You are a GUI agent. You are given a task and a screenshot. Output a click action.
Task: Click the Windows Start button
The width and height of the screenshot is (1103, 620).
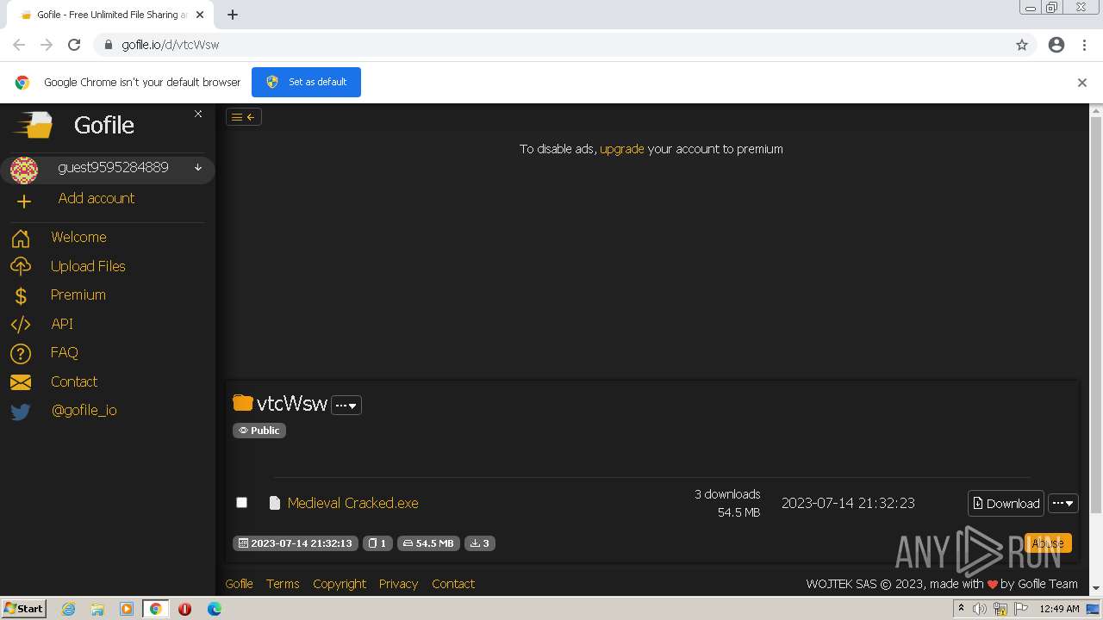24,609
